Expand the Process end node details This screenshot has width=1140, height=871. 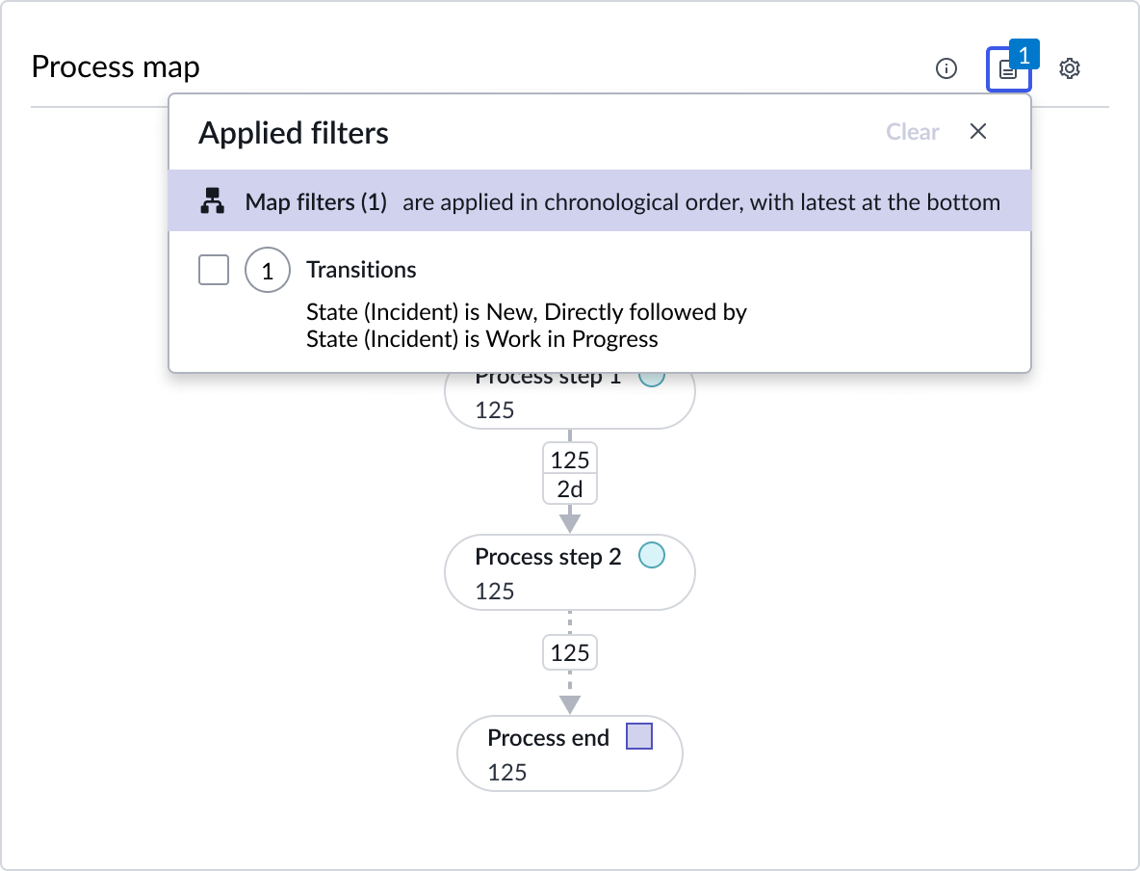pos(569,753)
